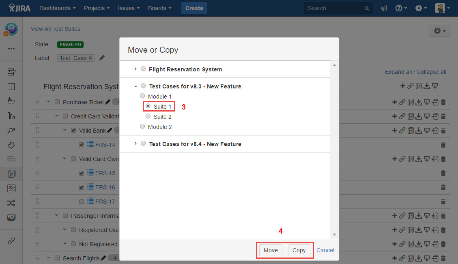
Task: Add item to Purchase Ticket row
Action: click(x=394, y=102)
